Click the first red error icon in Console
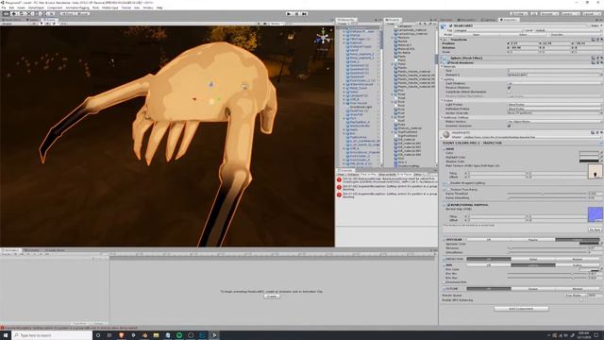 tap(339, 179)
